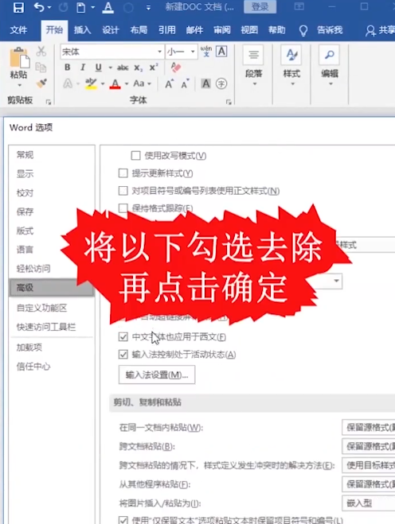Click the 告诉我 lightbulb search
395x524 pixels.
click(321, 30)
